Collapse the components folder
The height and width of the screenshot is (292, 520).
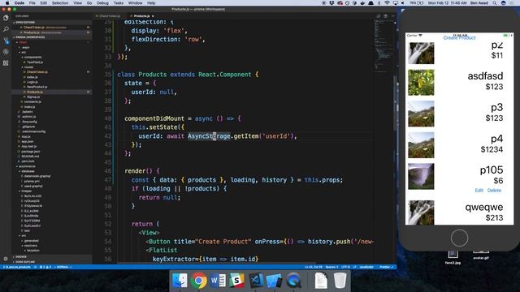click(x=32, y=57)
